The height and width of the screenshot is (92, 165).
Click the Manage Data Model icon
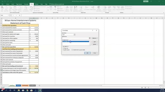point(99,9)
